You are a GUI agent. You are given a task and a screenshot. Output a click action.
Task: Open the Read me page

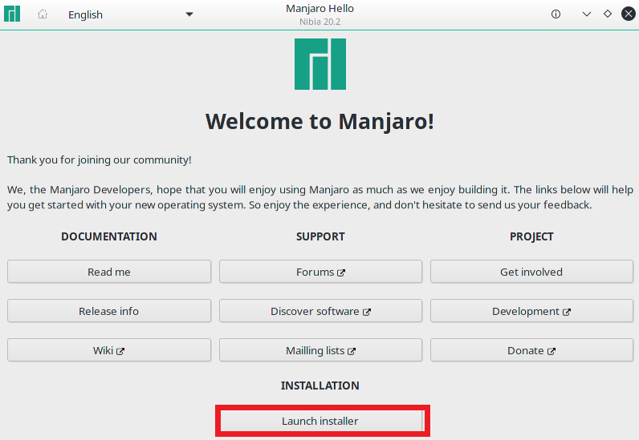click(x=109, y=272)
